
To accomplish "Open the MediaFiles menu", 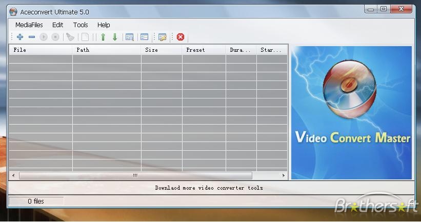I will pos(29,25).
